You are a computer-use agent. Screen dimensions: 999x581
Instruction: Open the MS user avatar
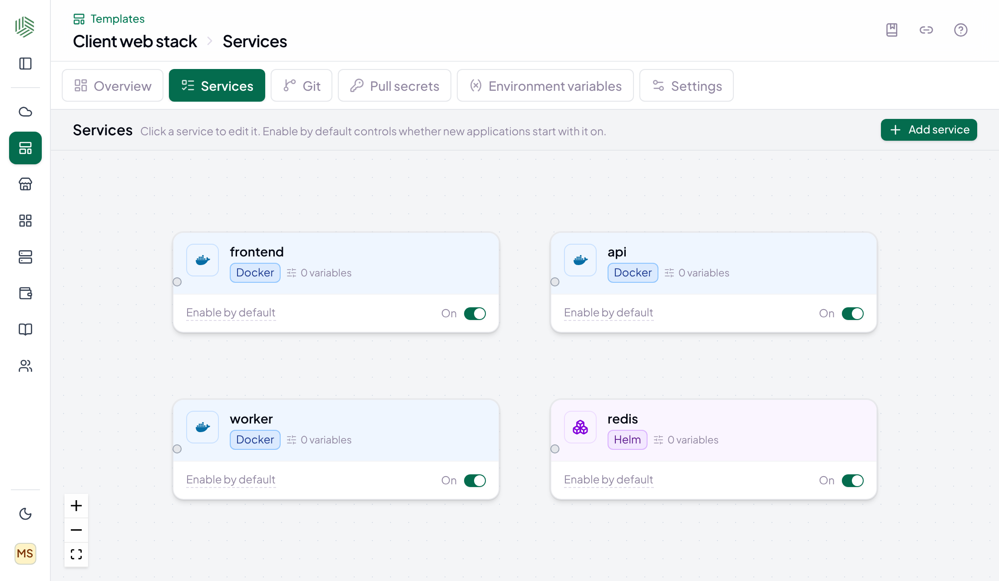click(25, 554)
